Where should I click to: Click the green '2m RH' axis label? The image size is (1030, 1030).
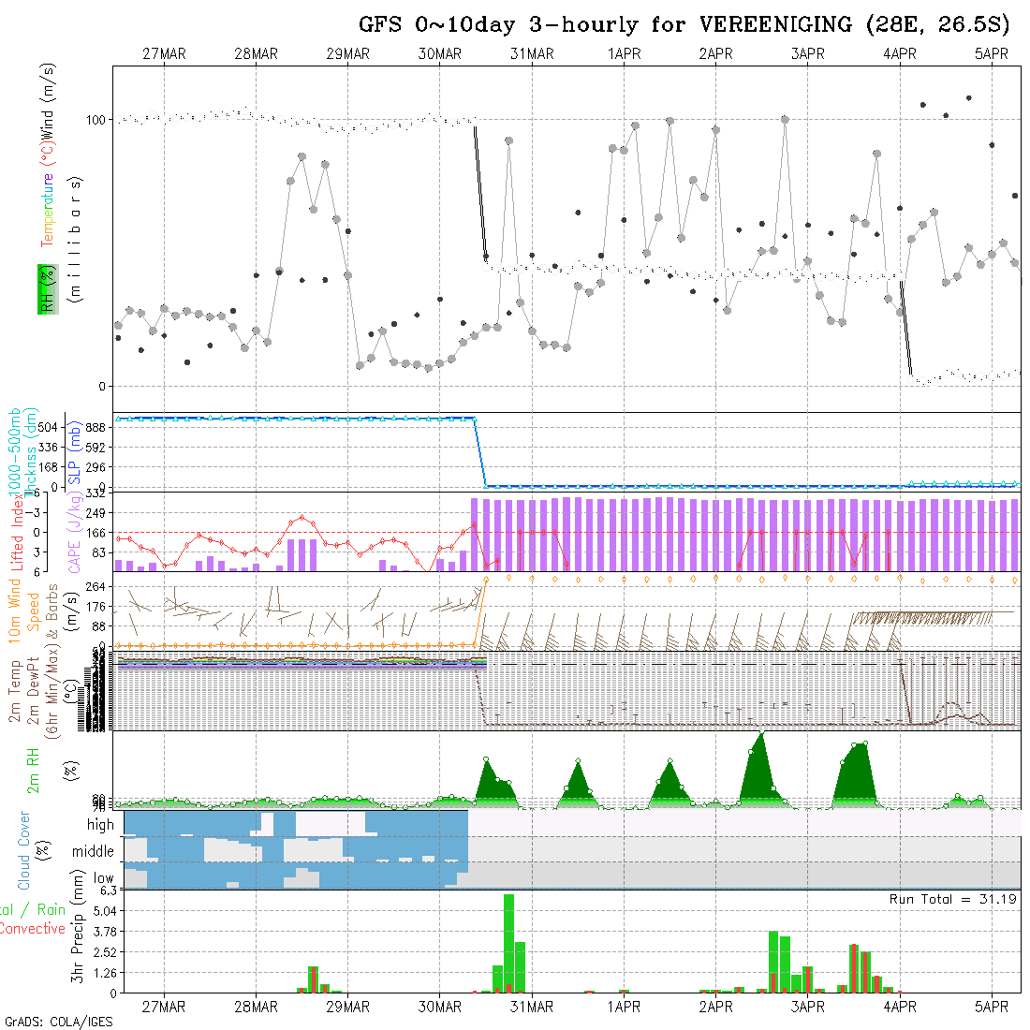pos(33,768)
